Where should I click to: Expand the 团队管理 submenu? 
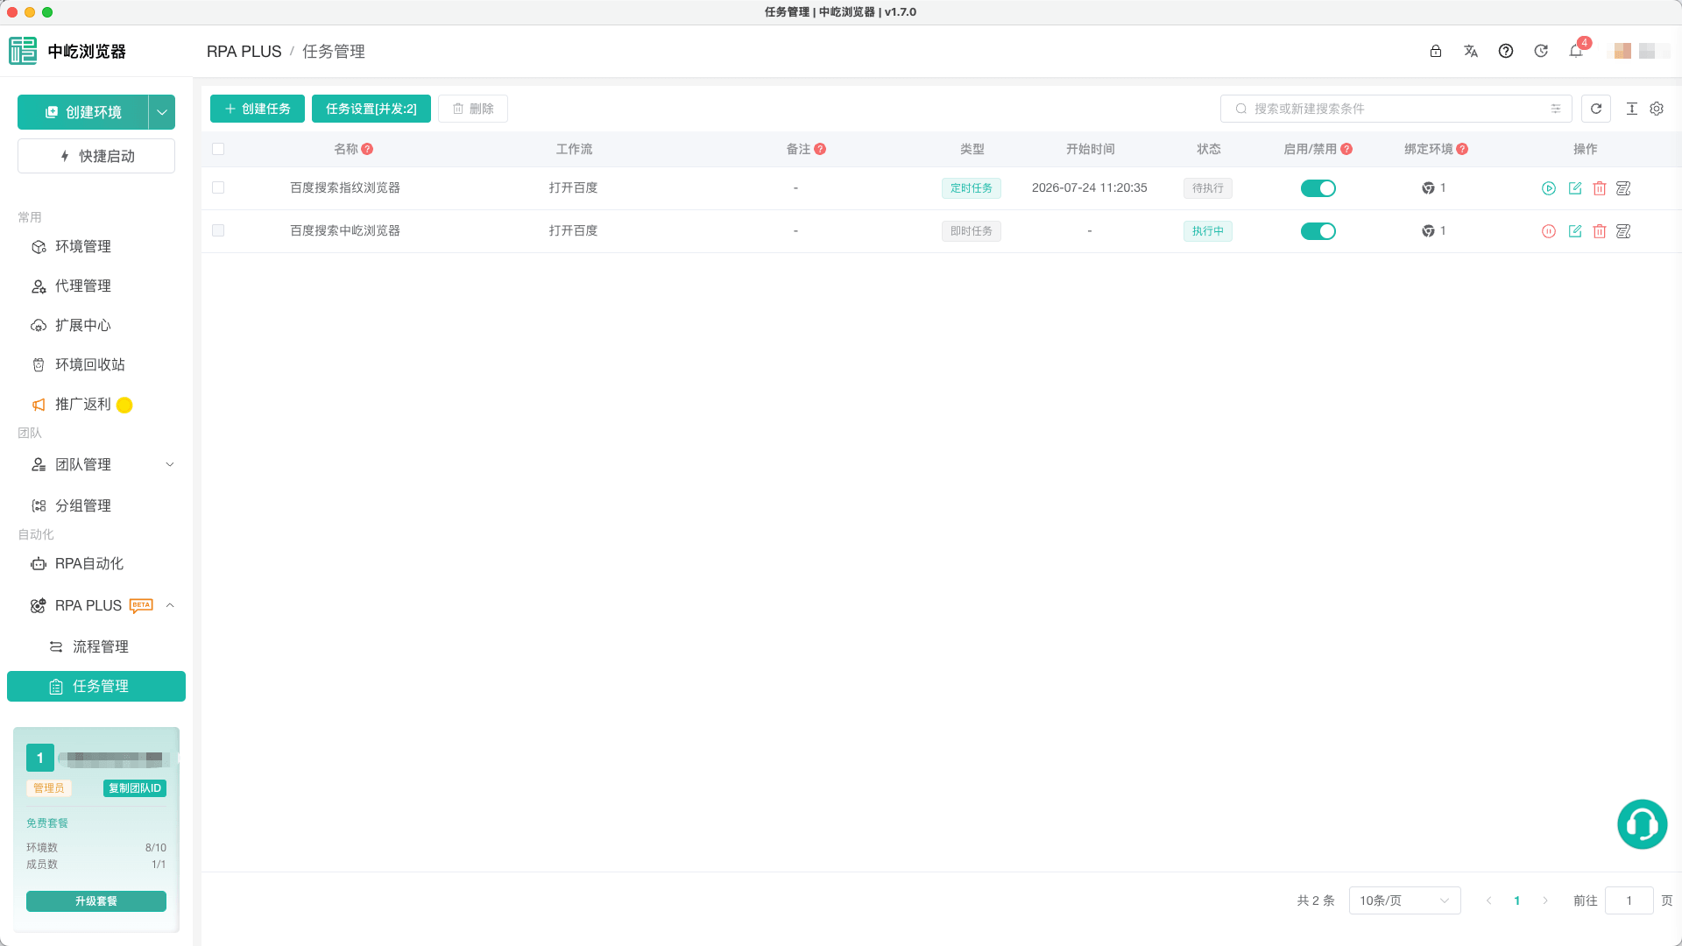point(170,465)
